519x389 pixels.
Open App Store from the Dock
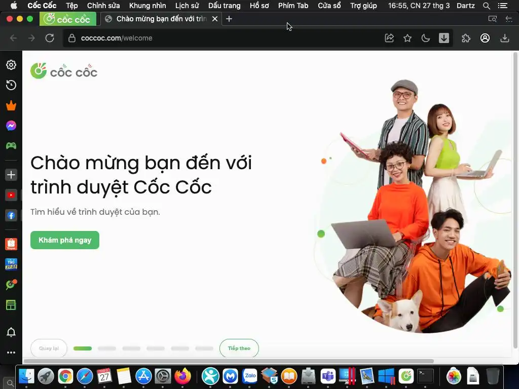pos(143,376)
